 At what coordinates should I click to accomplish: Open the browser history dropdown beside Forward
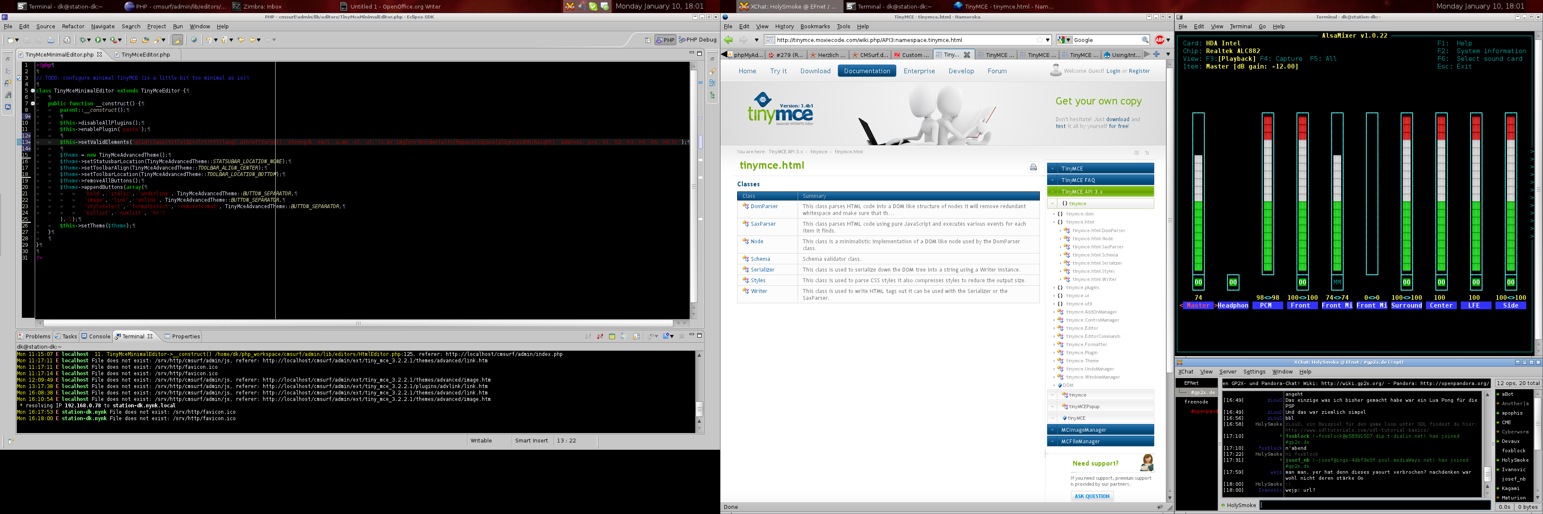(756, 40)
